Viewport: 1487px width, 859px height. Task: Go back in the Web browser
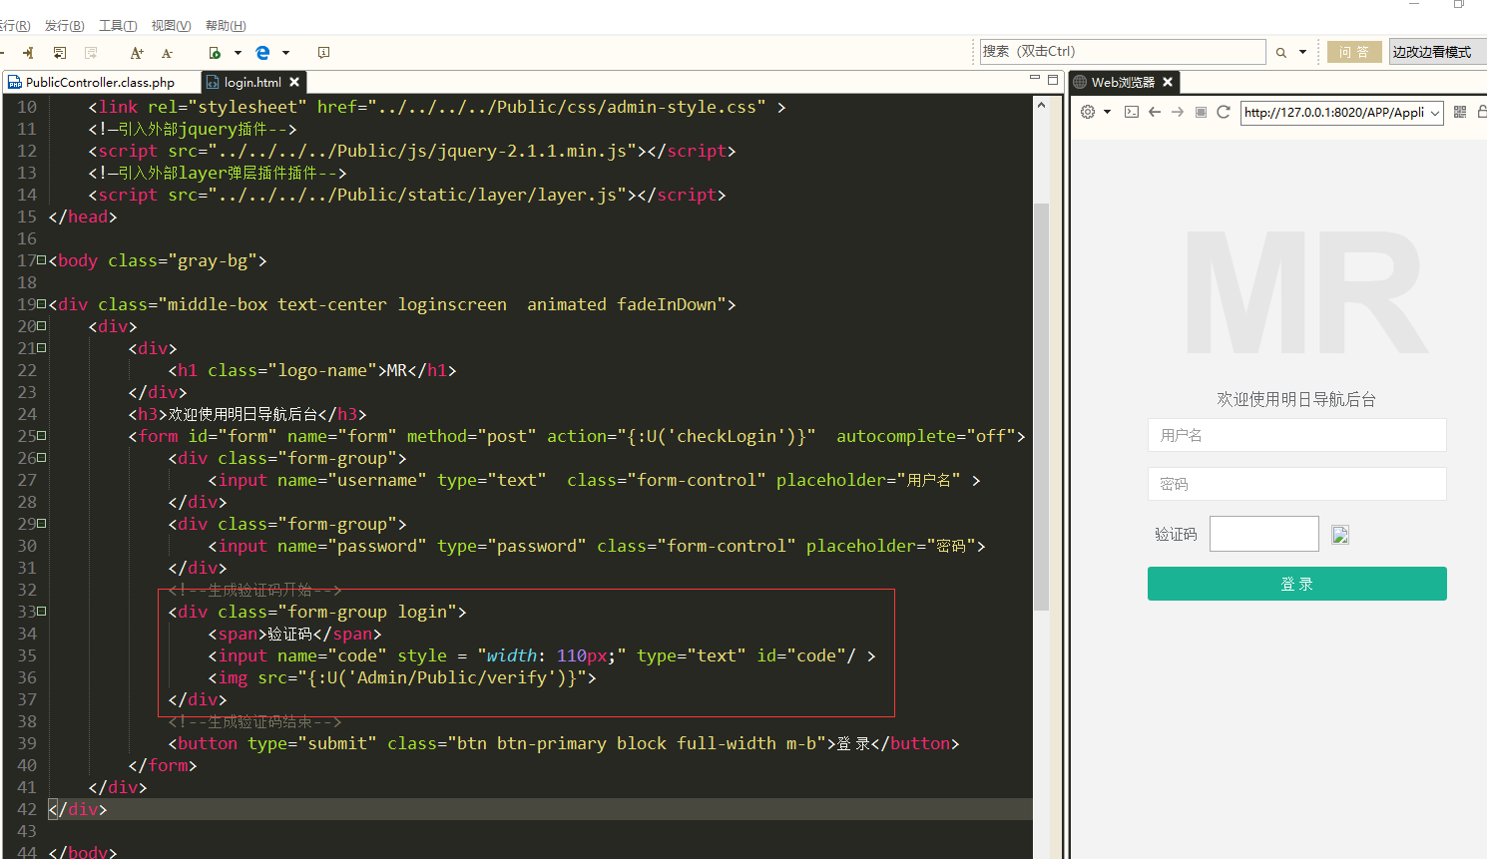point(1155,112)
